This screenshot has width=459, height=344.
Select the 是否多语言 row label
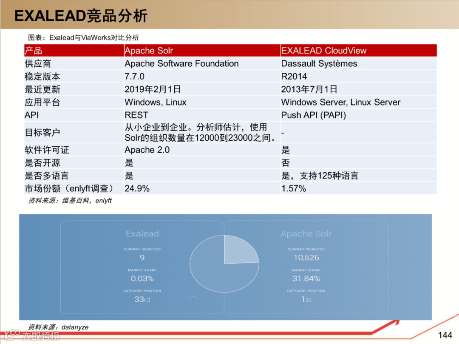(x=47, y=176)
